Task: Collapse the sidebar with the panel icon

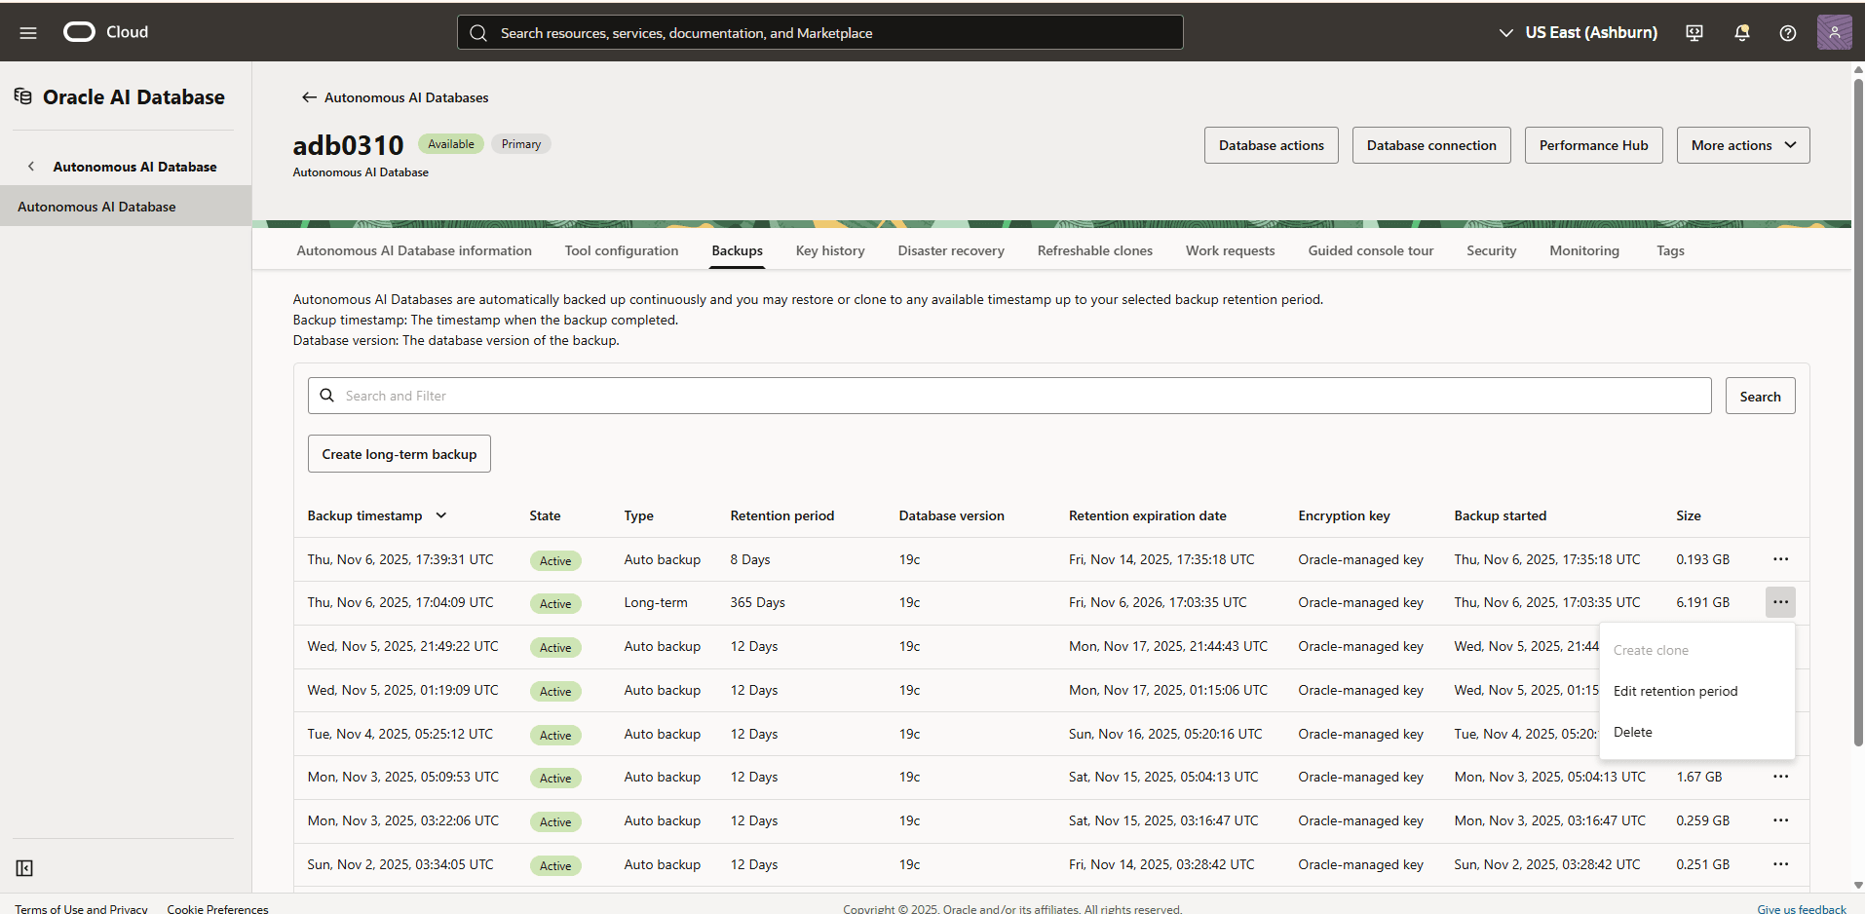Action: coord(24,867)
